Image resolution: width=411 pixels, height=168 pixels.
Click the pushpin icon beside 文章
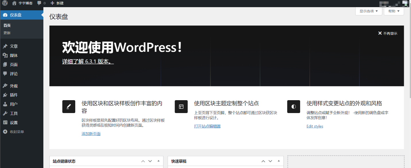click(x=5, y=46)
